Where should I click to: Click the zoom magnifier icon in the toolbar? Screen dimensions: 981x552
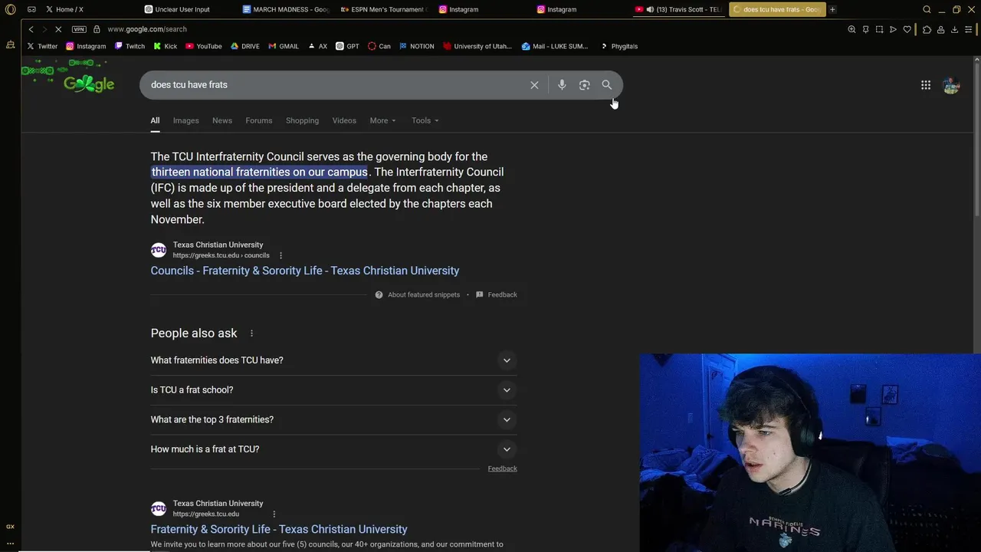851,29
